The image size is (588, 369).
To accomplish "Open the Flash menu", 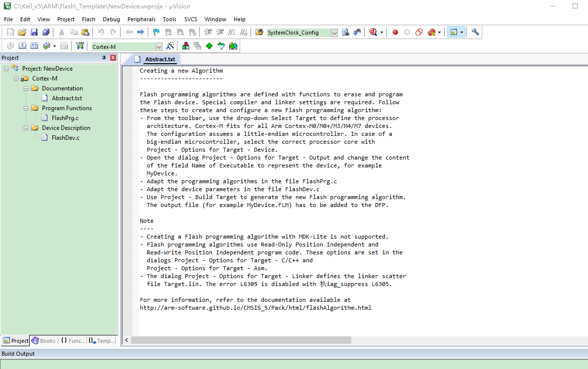I will tap(88, 19).
